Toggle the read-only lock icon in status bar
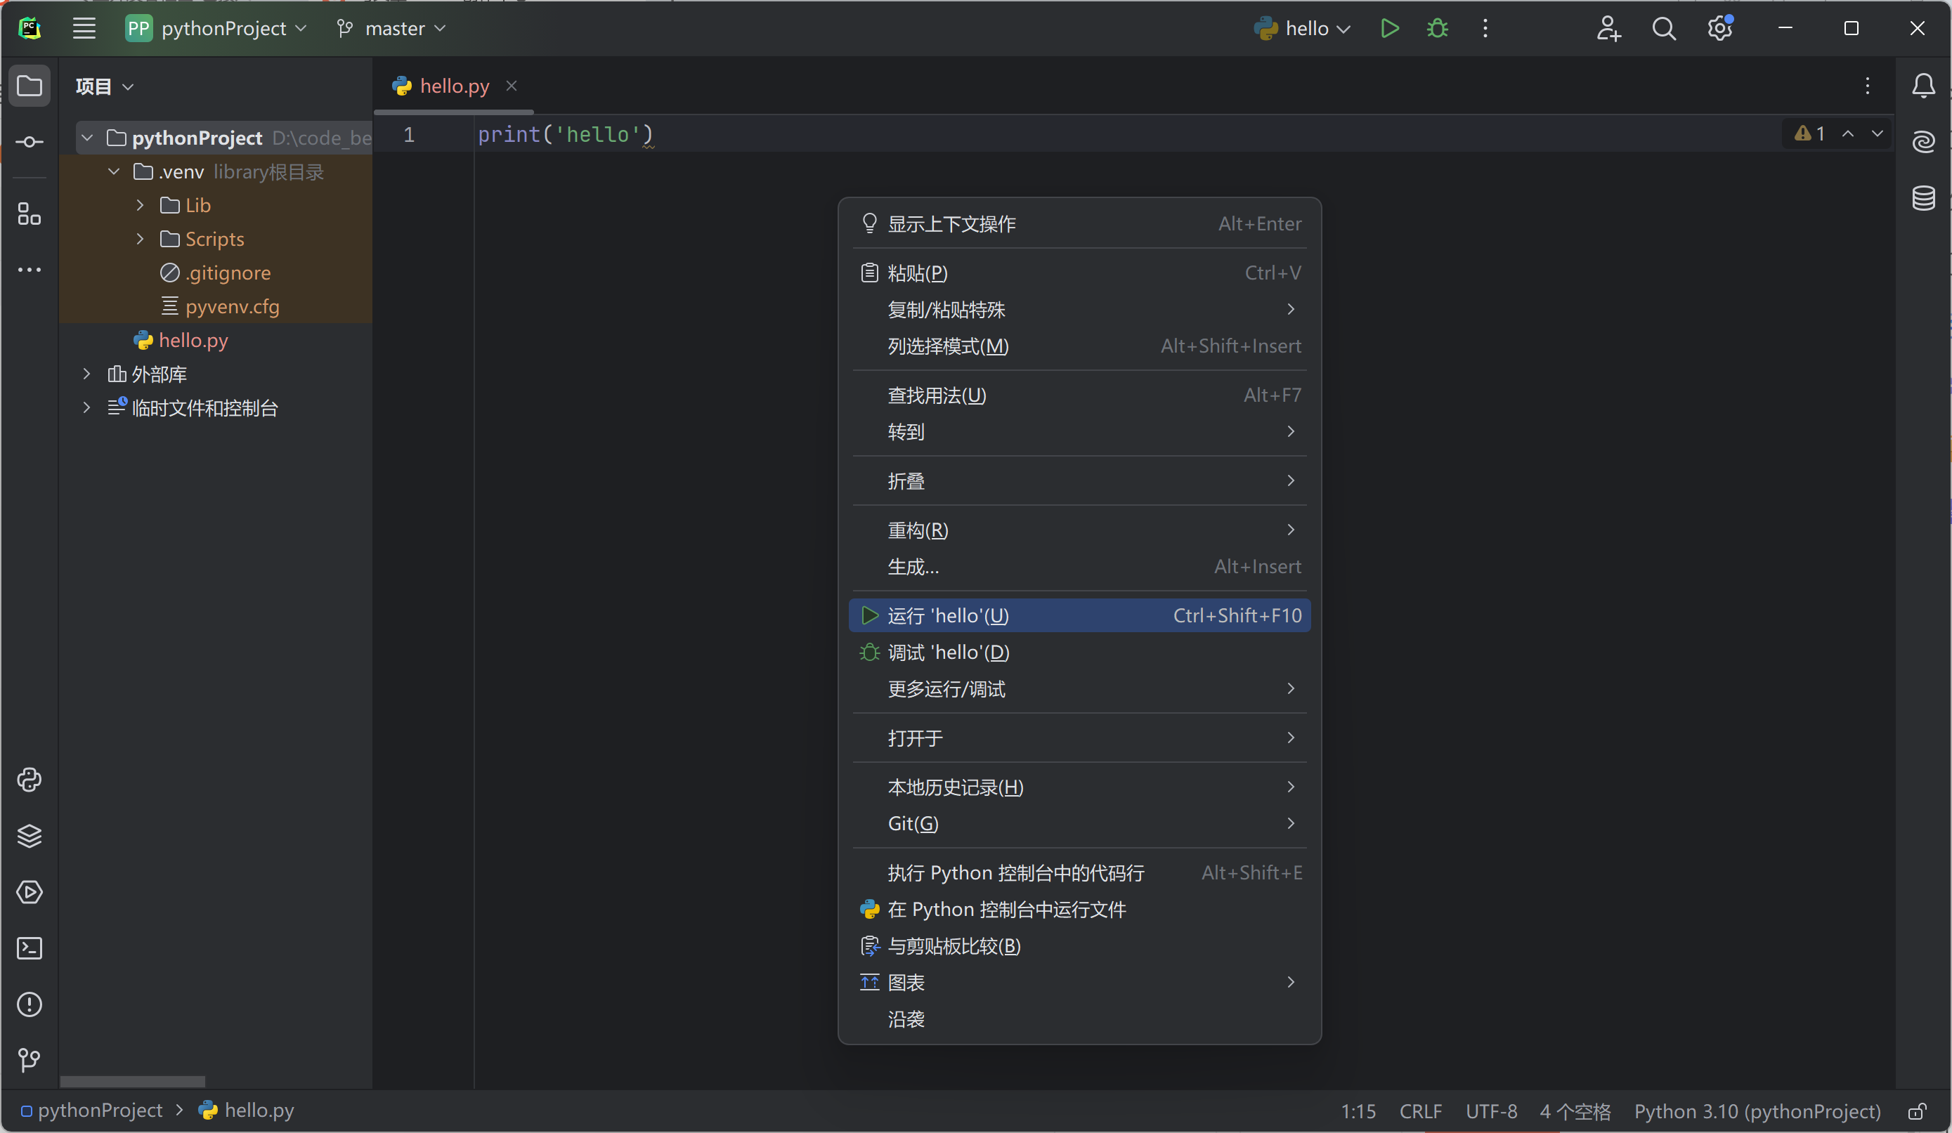 1916,1111
